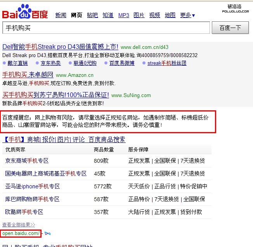
Task: Click the 商品数量 column header
Action: pyautogui.click(x=104, y=150)
